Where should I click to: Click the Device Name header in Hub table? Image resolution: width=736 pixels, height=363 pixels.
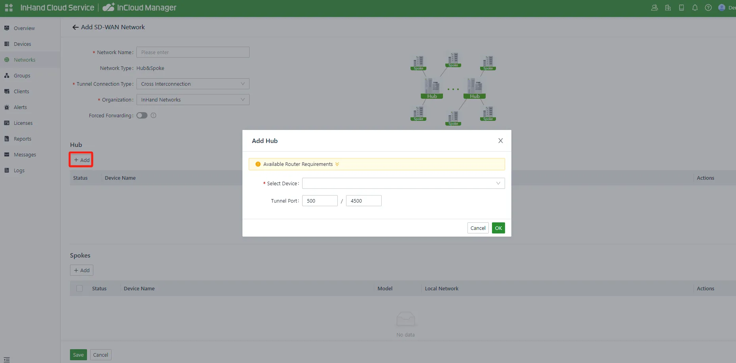120,178
